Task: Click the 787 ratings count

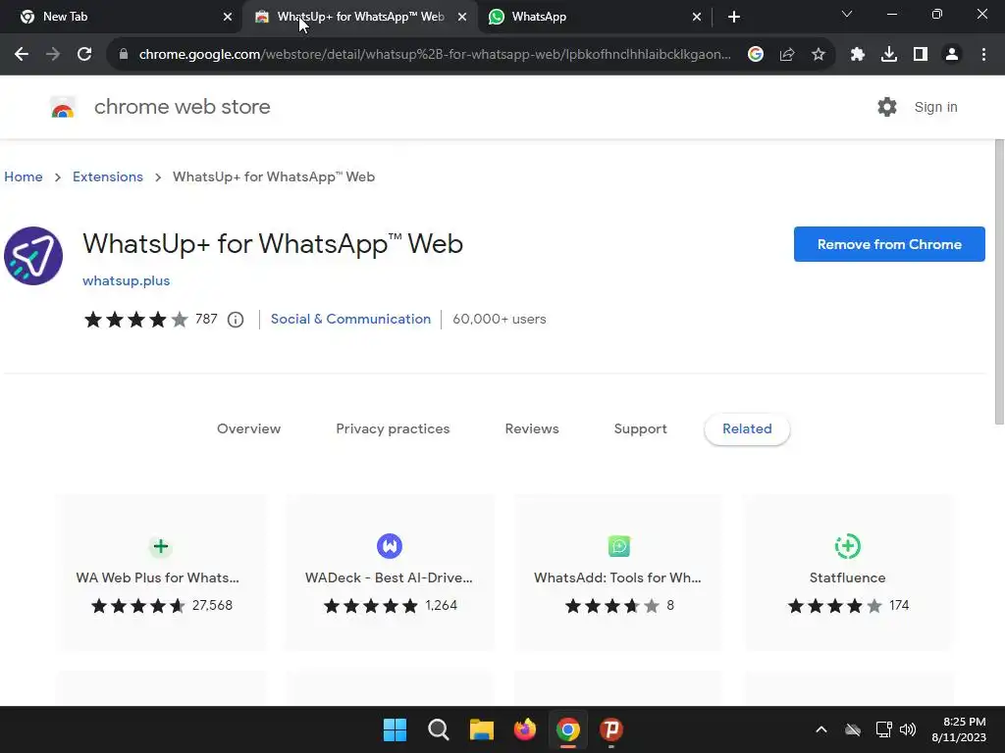Action: click(206, 319)
